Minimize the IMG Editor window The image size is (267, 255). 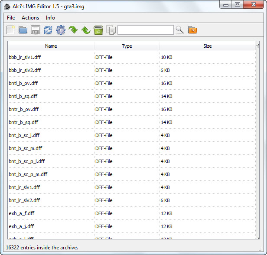pyautogui.click(x=226, y=5)
